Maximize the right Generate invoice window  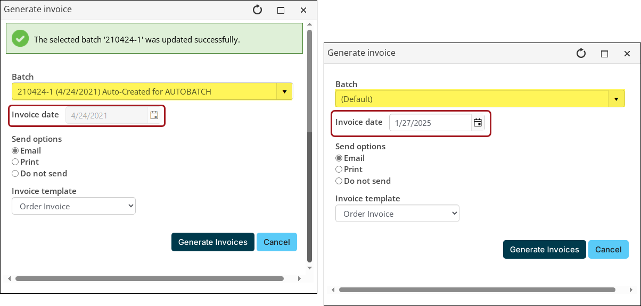click(604, 54)
